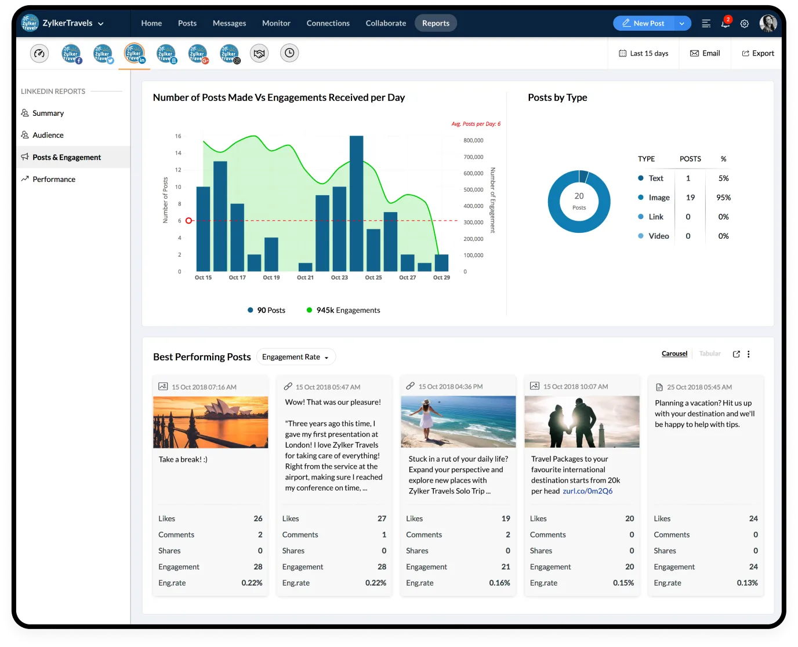Select the Twitter channel report icon
Viewport: 798px width, 647px height.
coord(103,53)
